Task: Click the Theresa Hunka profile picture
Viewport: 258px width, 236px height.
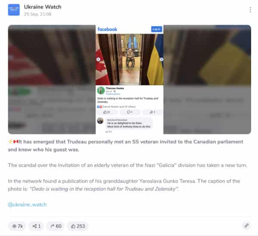Action: point(101,90)
